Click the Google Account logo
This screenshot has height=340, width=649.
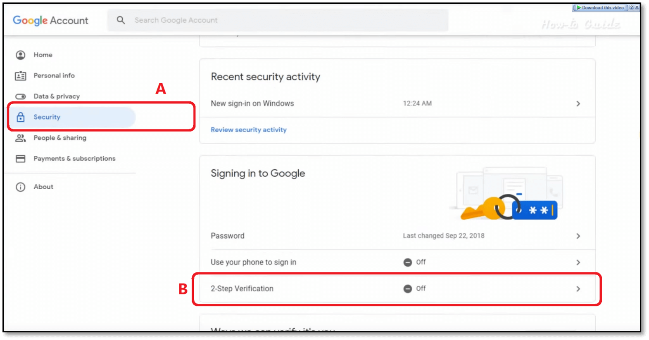[x=50, y=21]
